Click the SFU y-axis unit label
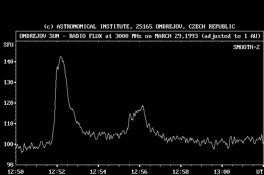Viewport: 264px width, 175px height. pyautogui.click(x=8, y=44)
